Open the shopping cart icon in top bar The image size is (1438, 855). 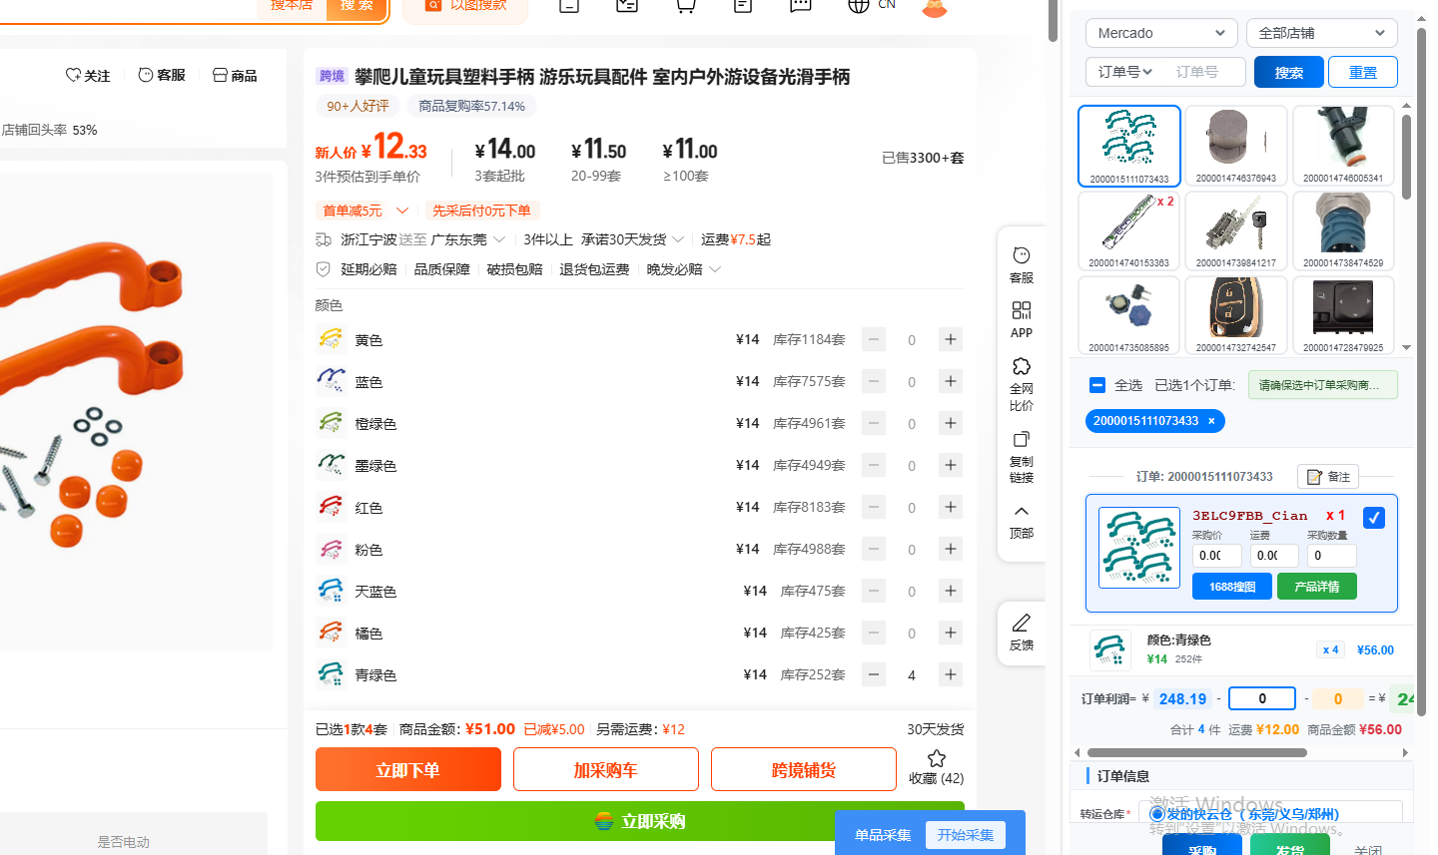coord(685,5)
